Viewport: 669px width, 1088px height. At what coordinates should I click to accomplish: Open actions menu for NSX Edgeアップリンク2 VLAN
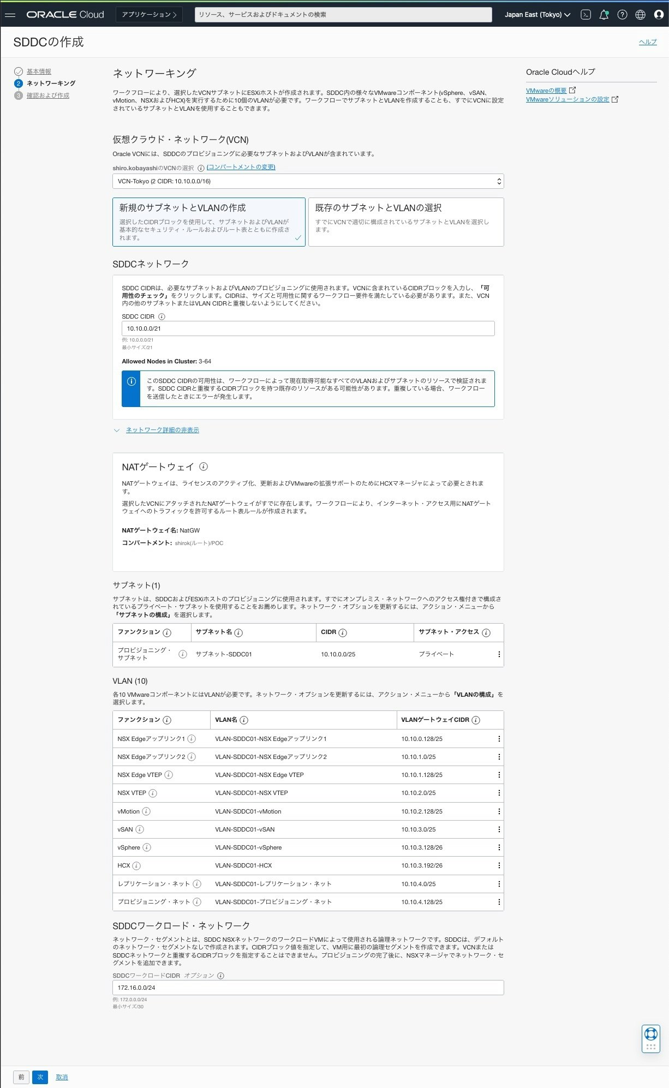point(499,757)
